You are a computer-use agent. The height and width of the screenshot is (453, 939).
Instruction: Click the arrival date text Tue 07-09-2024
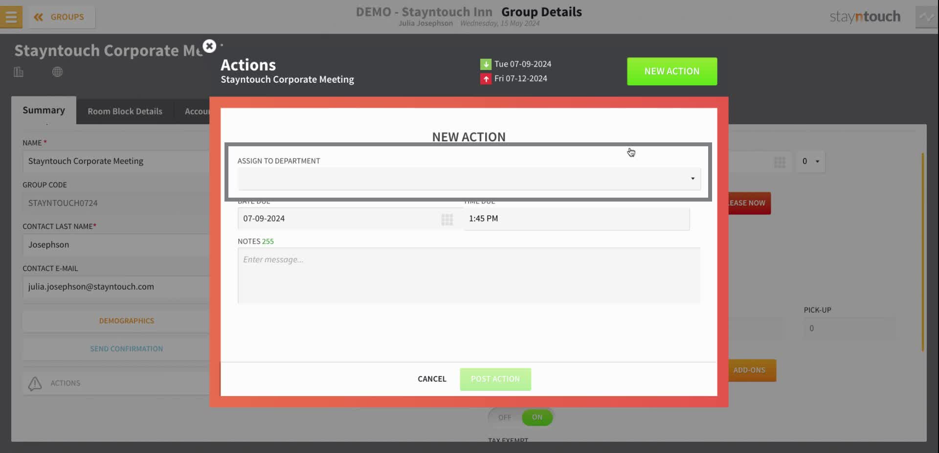click(x=523, y=64)
